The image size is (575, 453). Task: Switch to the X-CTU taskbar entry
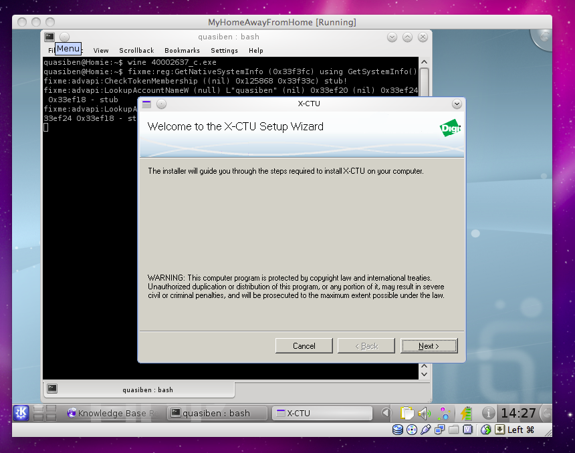point(322,413)
